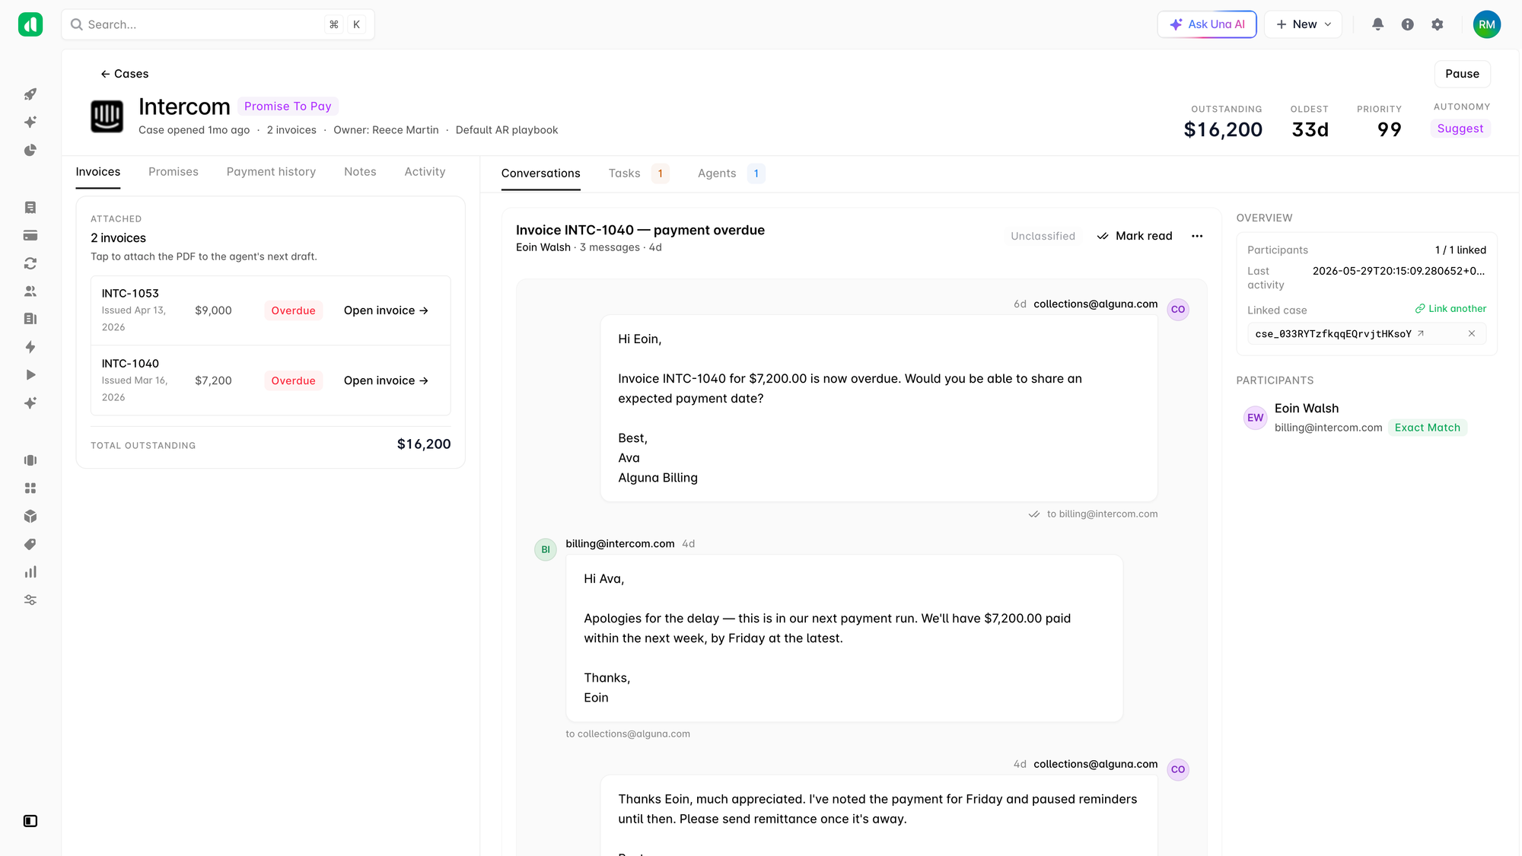Open the credit card icon in the sidebar
Viewport: 1522px width, 856px height.
(x=30, y=236)
